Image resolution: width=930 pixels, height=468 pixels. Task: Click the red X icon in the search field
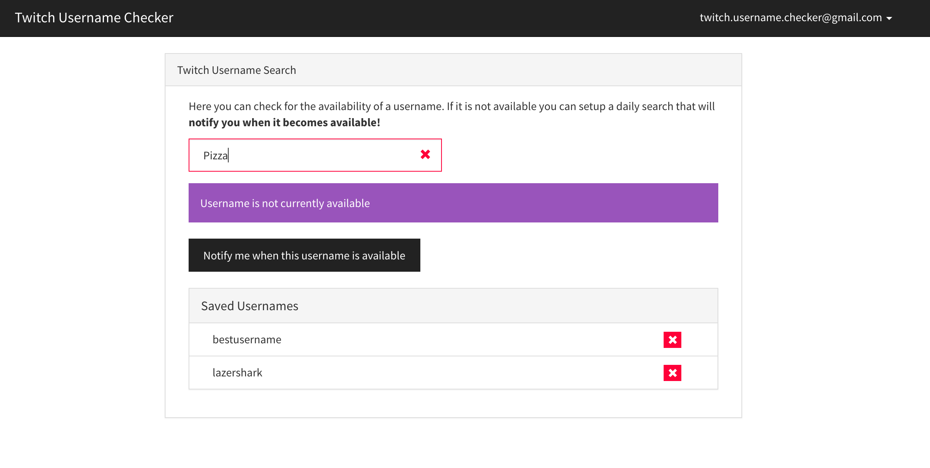pos(425,155)
